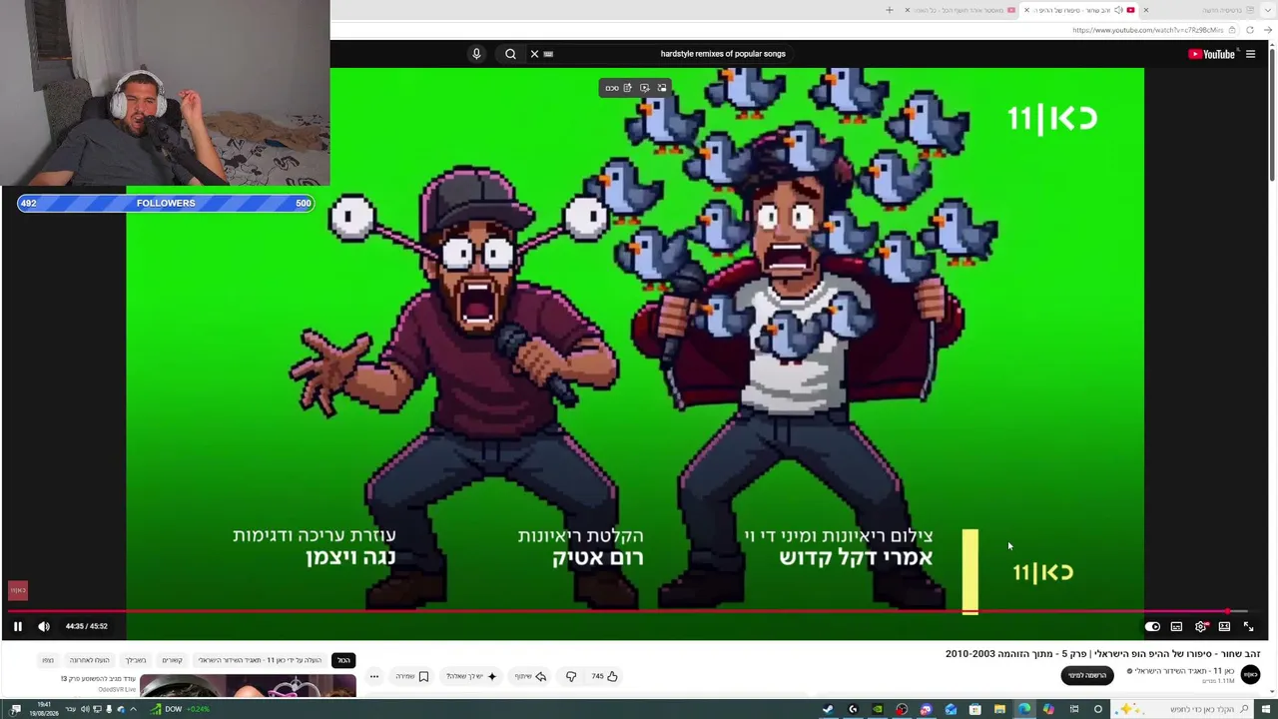The image size is (1278, 719).
Task: Close the active YouTube tab
Action: [1025, 10]
